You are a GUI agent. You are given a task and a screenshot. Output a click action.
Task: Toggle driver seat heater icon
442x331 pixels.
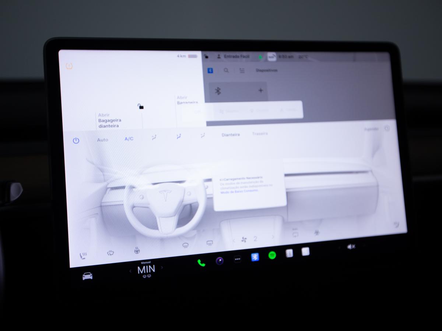pyautogui.click(x=84, y=255)
